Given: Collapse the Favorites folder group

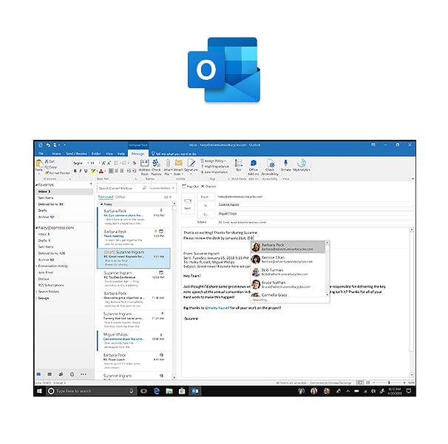Looking at the screenshot, I should 36,185.
